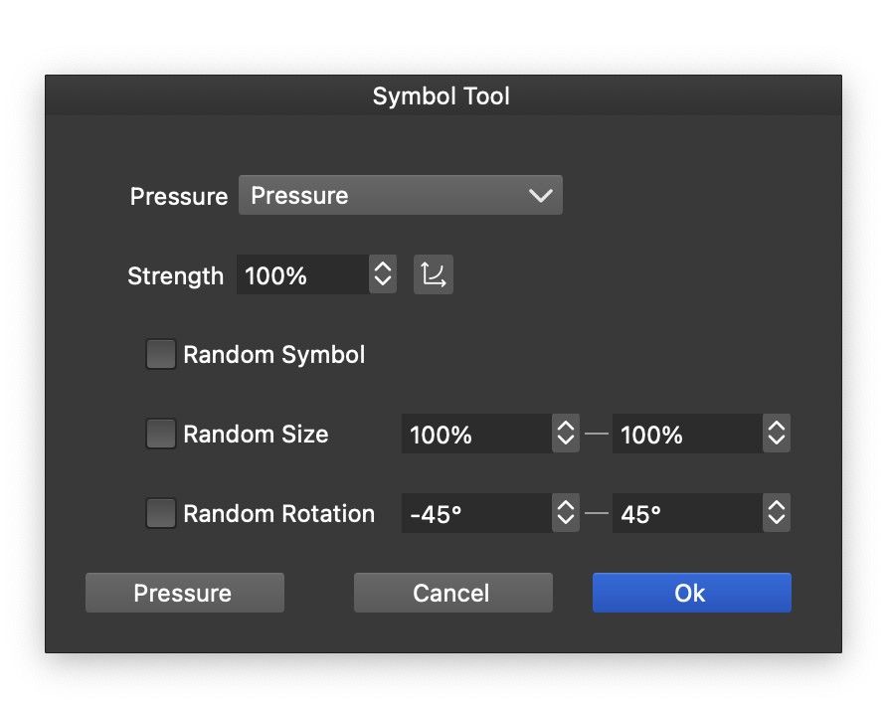Viewport: 887px width, 706px height.
Task: Click the chevron arrow on Pressure dropdown
Action: click(x=541, y=195)
